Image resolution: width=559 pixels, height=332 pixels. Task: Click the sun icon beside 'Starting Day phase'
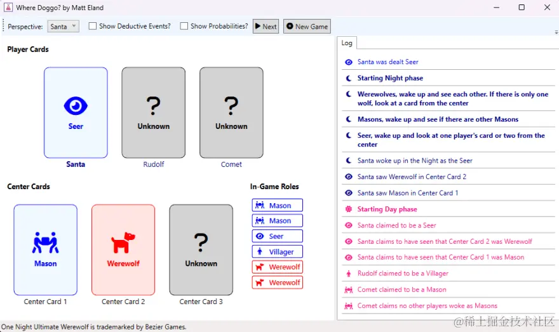click(x=349, y=209)
